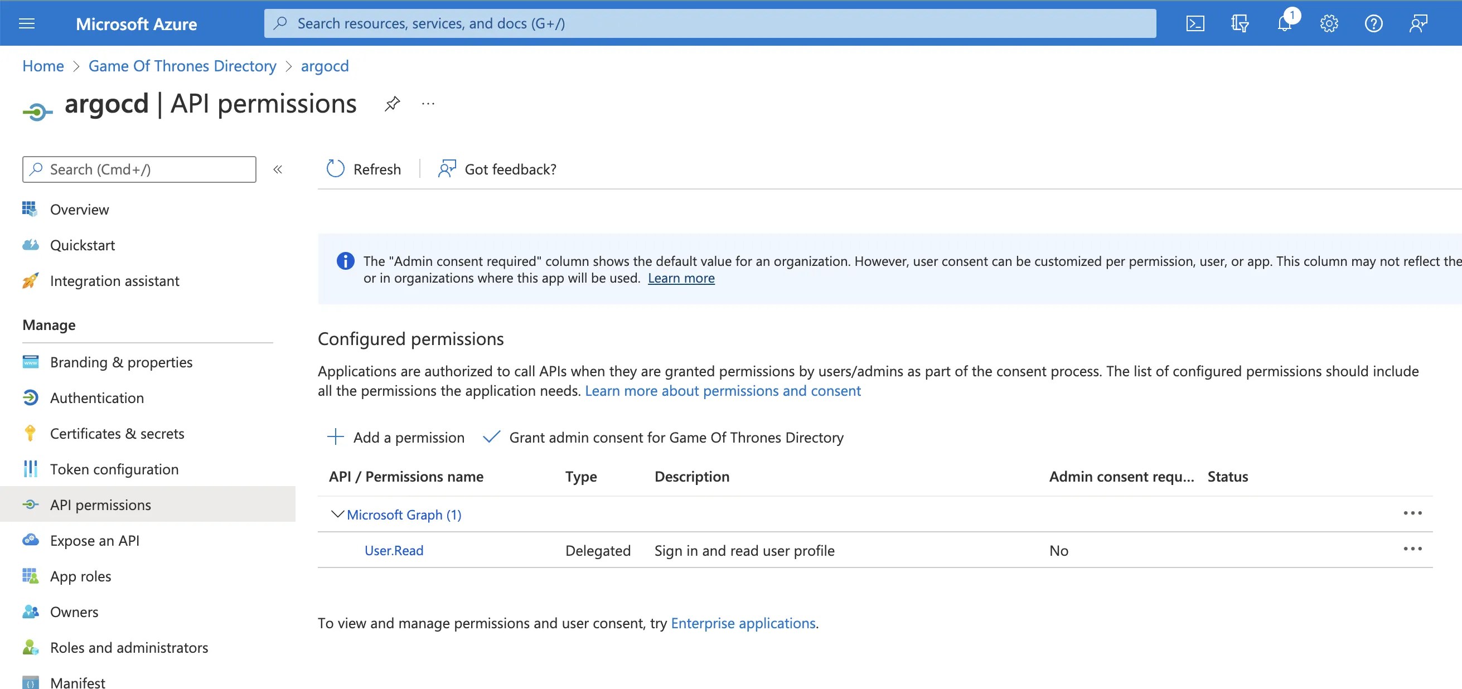This screenshot has width=1462, height=689.
Task: Pin the argocd API permissions page
Action: point(392,104)
